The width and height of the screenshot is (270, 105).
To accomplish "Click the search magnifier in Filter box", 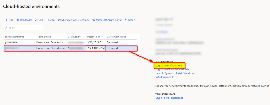I will (7, 27).
